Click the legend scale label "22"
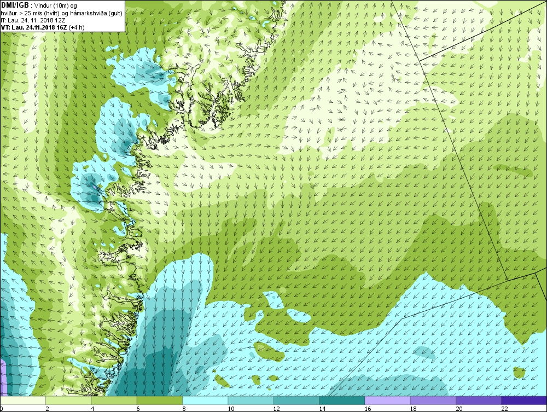This screenshot has height=412, width=547. click(504, 409)
